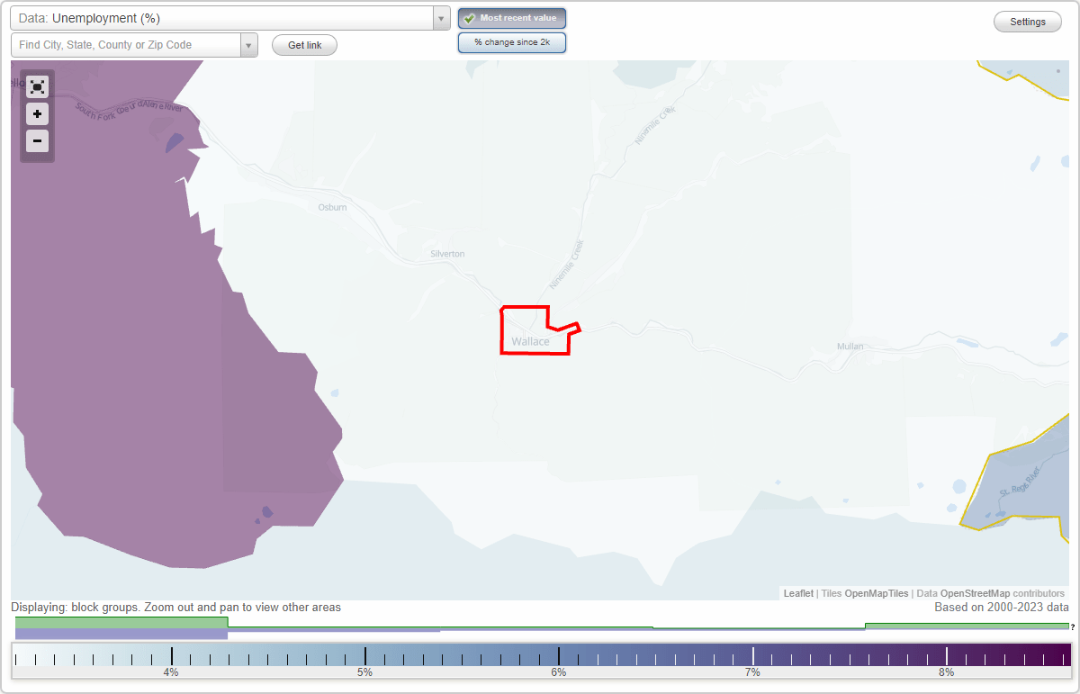1080x694 pixels.
Task: Zoom out with the minus button
Action: (x=37, y=141)
